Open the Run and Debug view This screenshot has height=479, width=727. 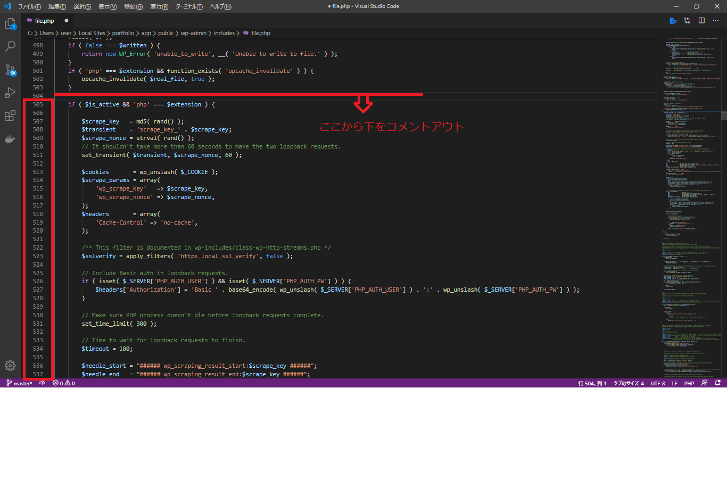[10, 93]
